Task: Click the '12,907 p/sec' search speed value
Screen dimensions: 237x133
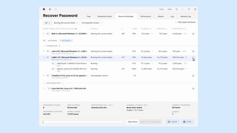Action: [x=73, y=114]
